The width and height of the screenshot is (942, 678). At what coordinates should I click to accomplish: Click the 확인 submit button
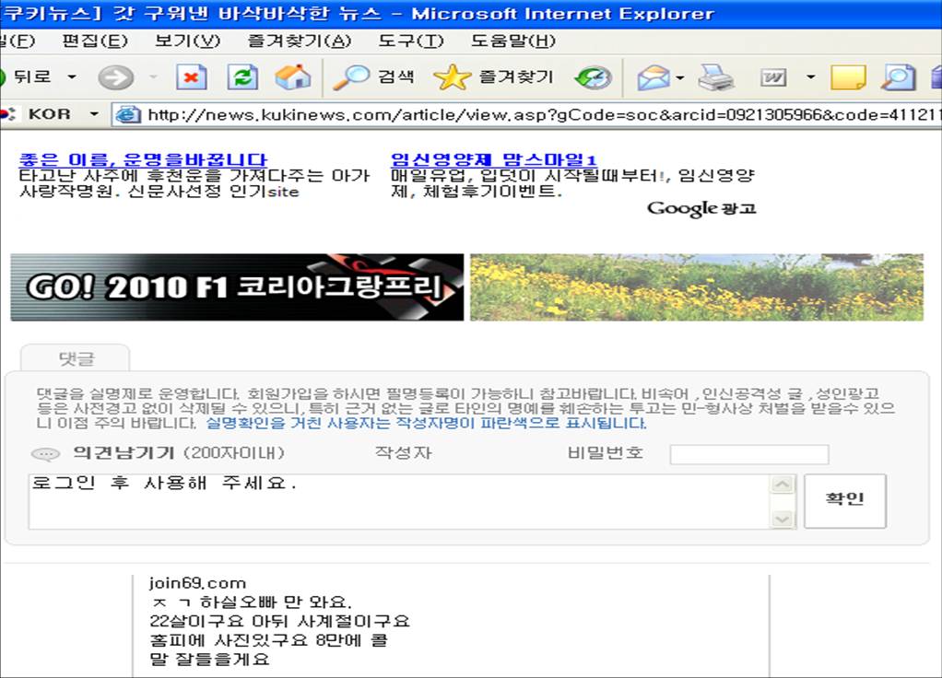(x=844, y=500)
